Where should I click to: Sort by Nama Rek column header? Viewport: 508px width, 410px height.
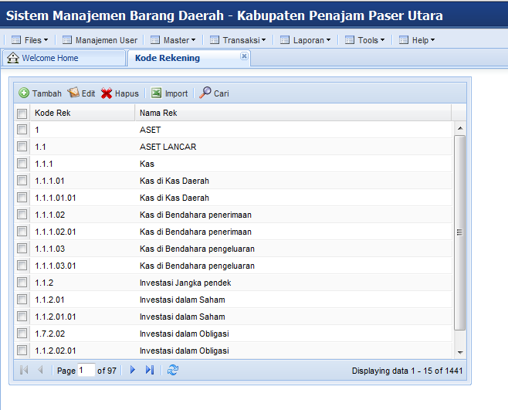pos(293,113)
